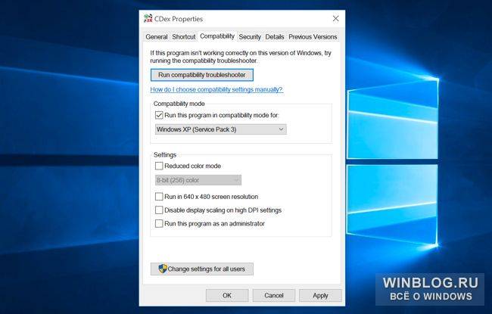
Task: Uncheck Run this program in compatibility mode
Action: (x=159, y=115)
